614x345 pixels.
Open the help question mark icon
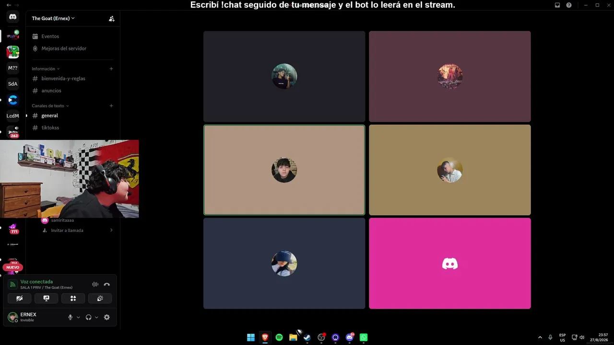point(569,5)
